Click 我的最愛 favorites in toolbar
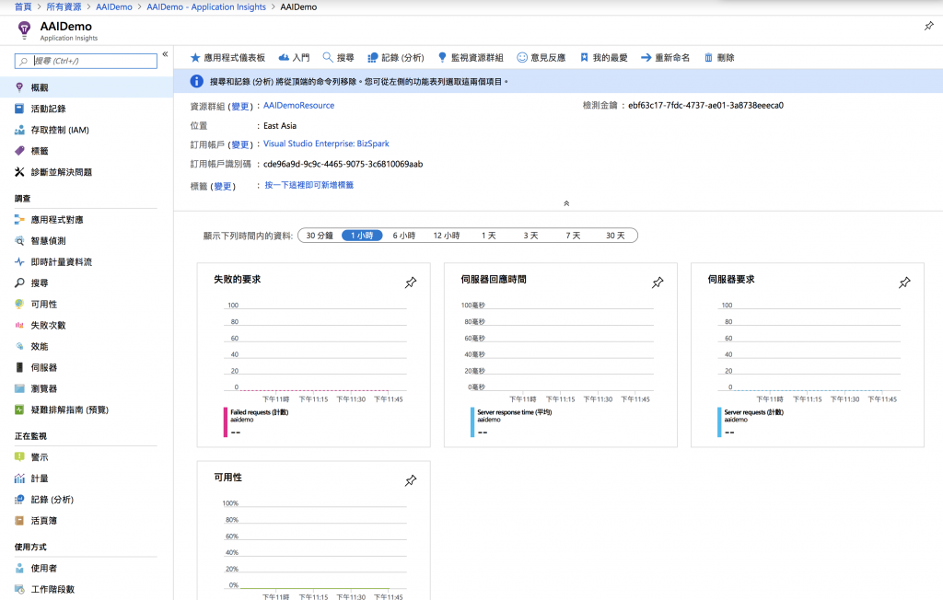 tap(604, 58)
